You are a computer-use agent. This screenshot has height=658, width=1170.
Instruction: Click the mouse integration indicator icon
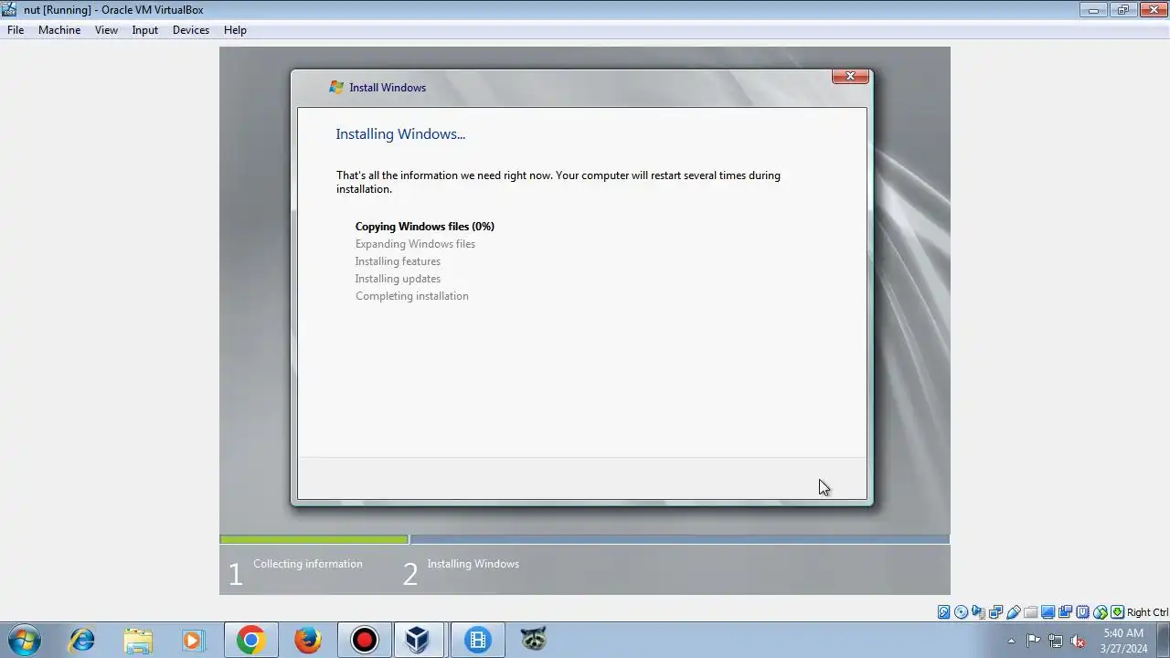(x=1101, y=612)
